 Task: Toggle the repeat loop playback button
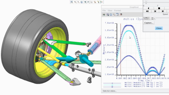(146, 19)
